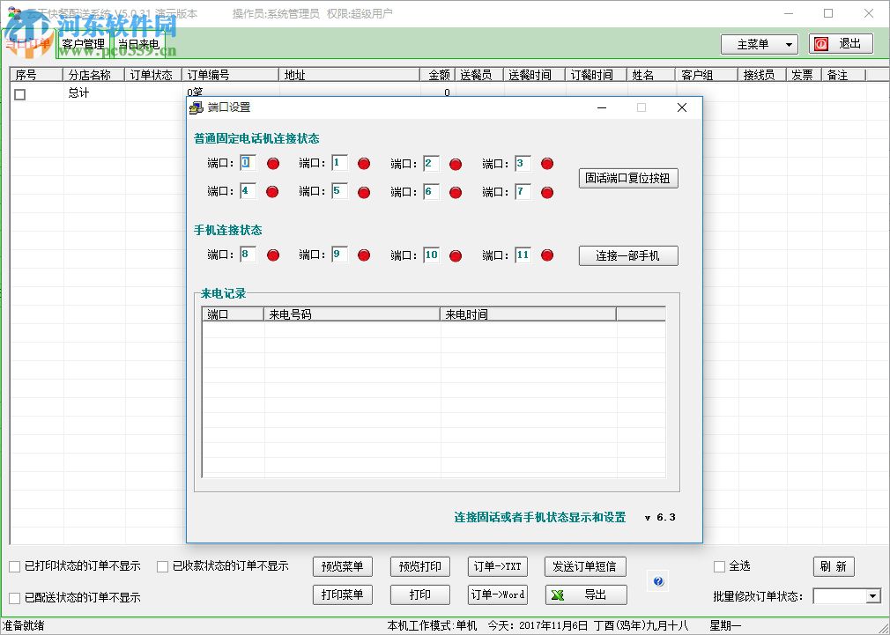Click the 打印菜单 button

pos(342,594)
